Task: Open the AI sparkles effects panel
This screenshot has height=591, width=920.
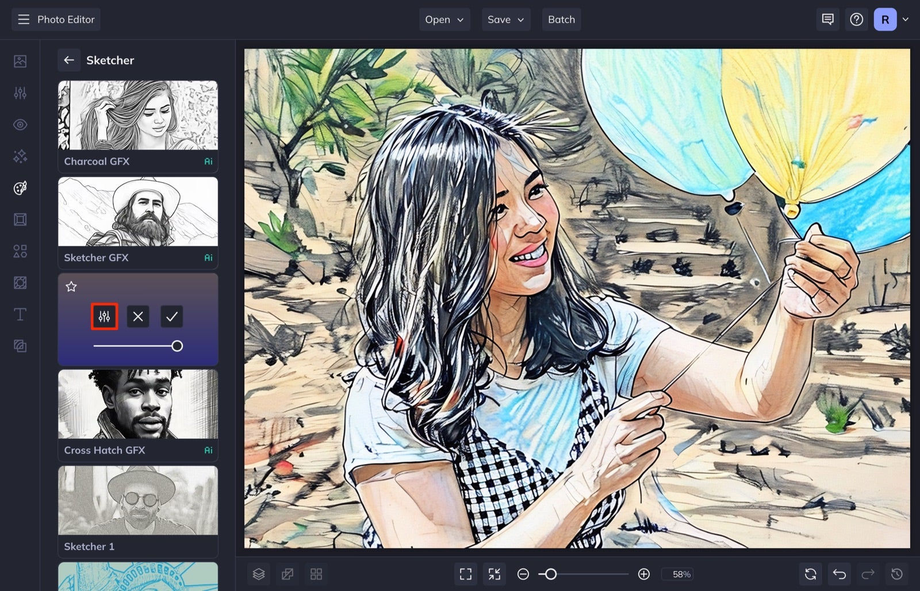Action: pos(20,156)
